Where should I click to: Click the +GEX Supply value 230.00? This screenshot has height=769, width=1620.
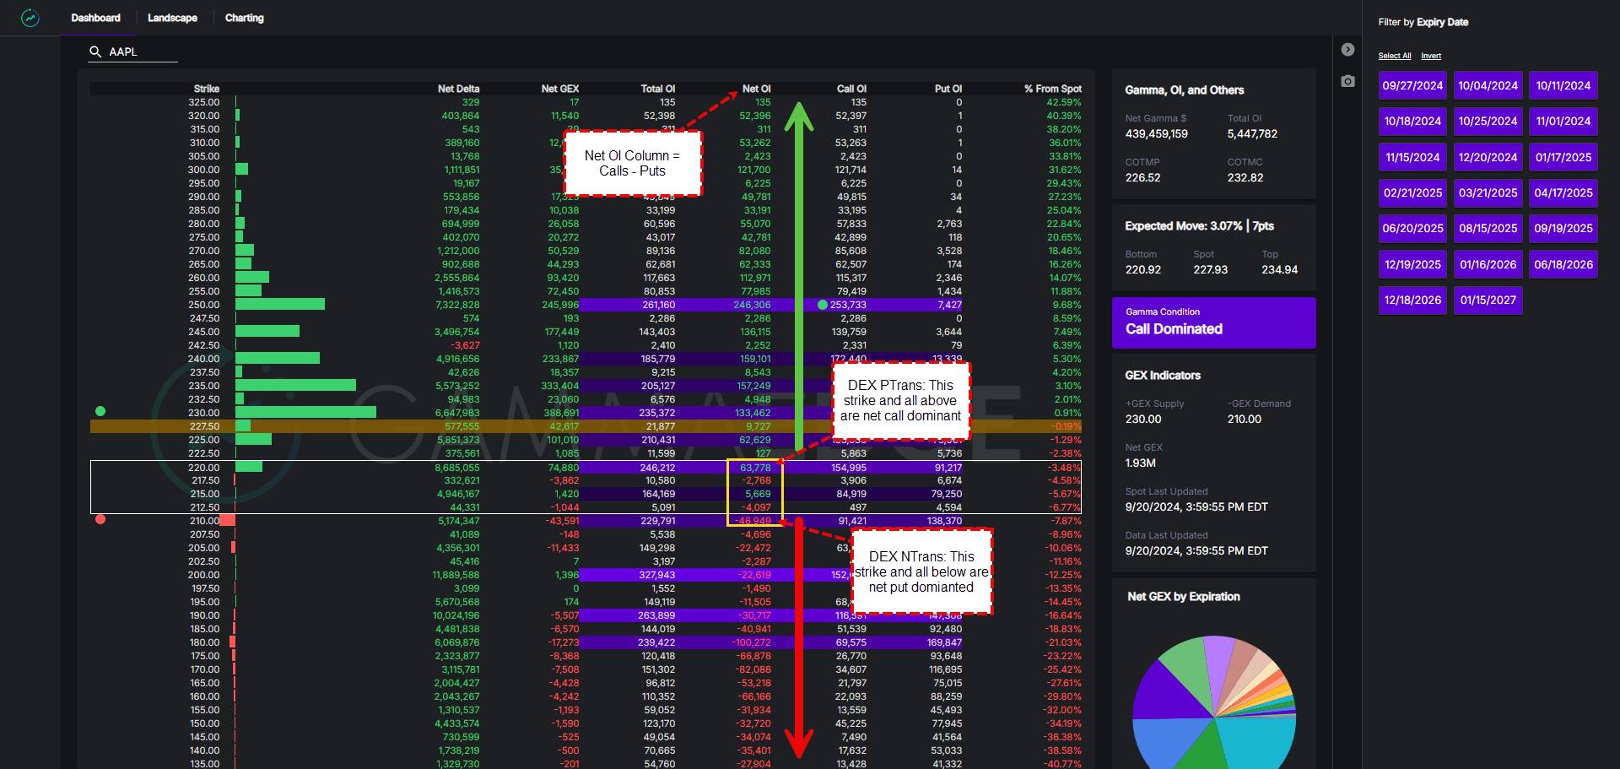[x=1143, y=419]
